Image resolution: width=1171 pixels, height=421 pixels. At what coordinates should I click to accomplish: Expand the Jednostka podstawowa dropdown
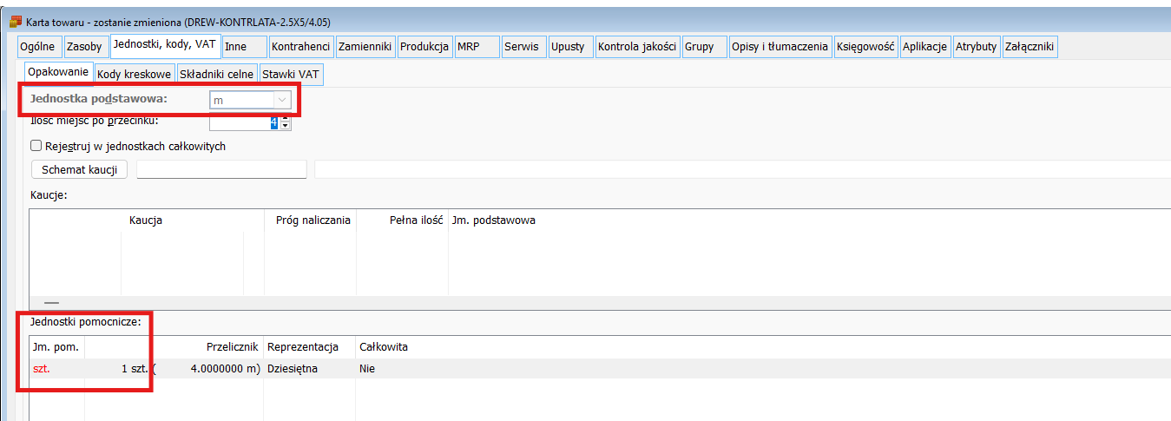tap(281, 100)
